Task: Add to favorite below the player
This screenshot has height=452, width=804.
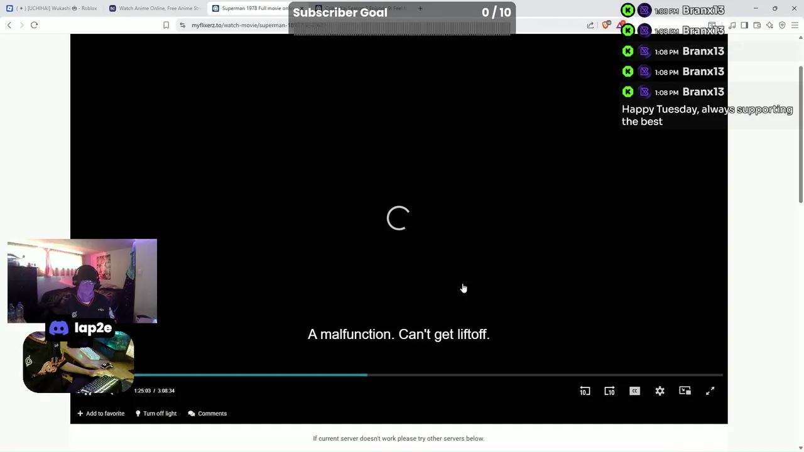Action: pos(100,414)
